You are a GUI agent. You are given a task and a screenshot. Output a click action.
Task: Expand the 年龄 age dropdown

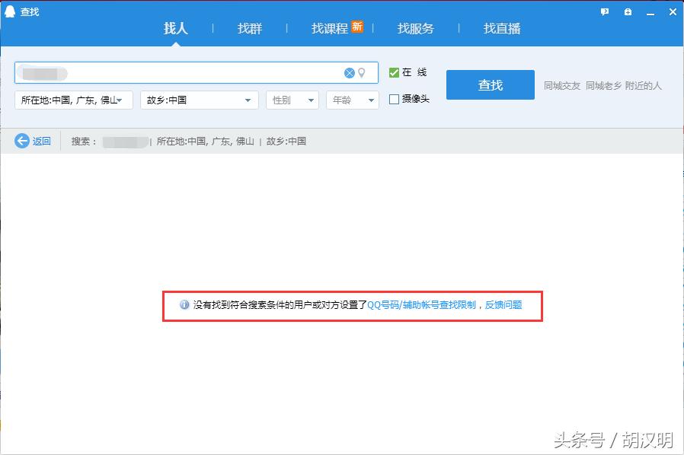(x=352, y=100)
